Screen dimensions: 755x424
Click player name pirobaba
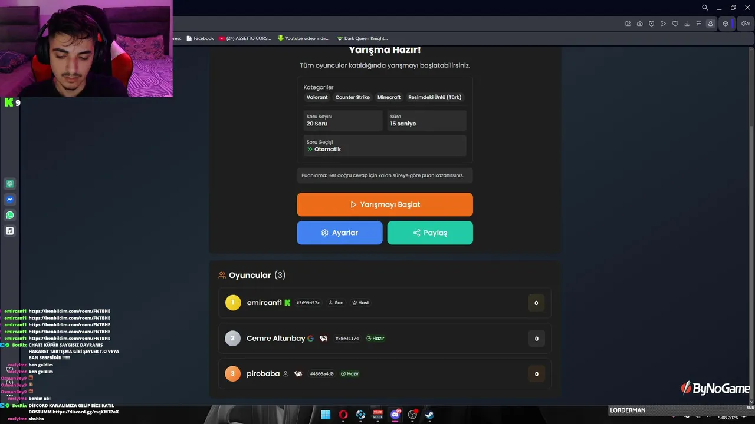click(x=263, y=373)
